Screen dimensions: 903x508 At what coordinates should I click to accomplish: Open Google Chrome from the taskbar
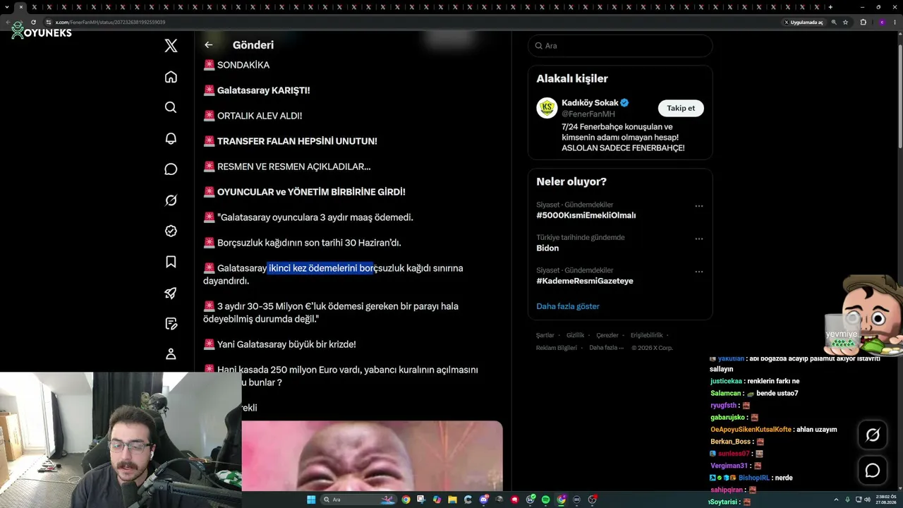406,500
